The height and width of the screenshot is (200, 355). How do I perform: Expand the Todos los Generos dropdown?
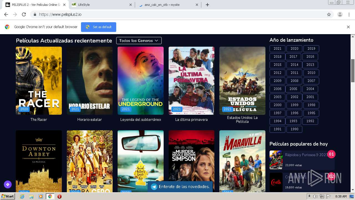(139, 41)
